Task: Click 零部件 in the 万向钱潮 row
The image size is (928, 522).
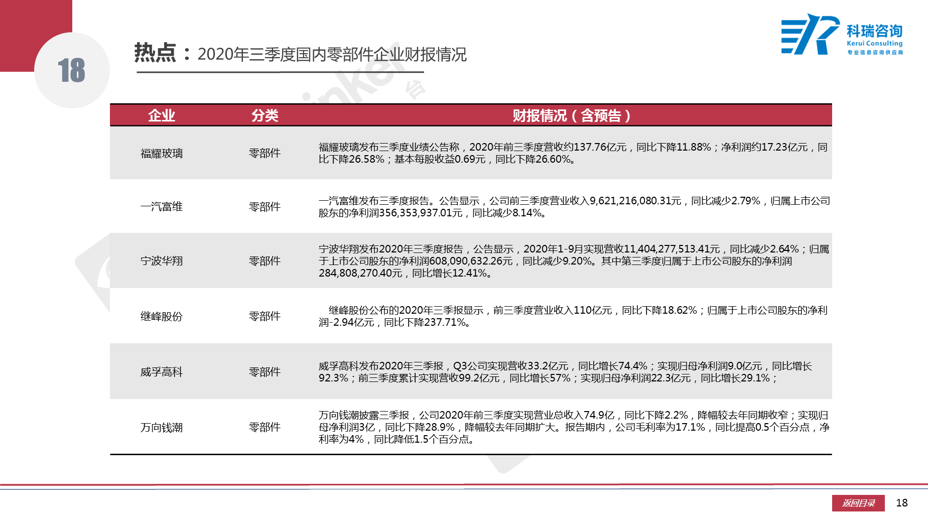Action: point(265,427)
